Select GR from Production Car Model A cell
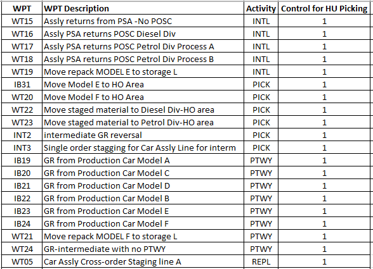 [x=143, y=160]
